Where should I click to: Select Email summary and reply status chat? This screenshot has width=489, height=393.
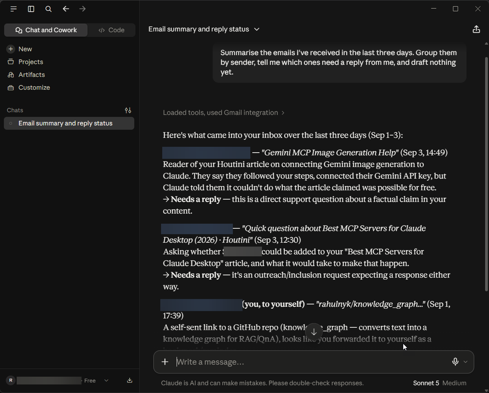pyautogui.click(x=69, y=123)
